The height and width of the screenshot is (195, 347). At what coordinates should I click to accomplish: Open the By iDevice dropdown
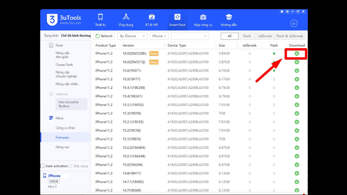click(132, 36)
